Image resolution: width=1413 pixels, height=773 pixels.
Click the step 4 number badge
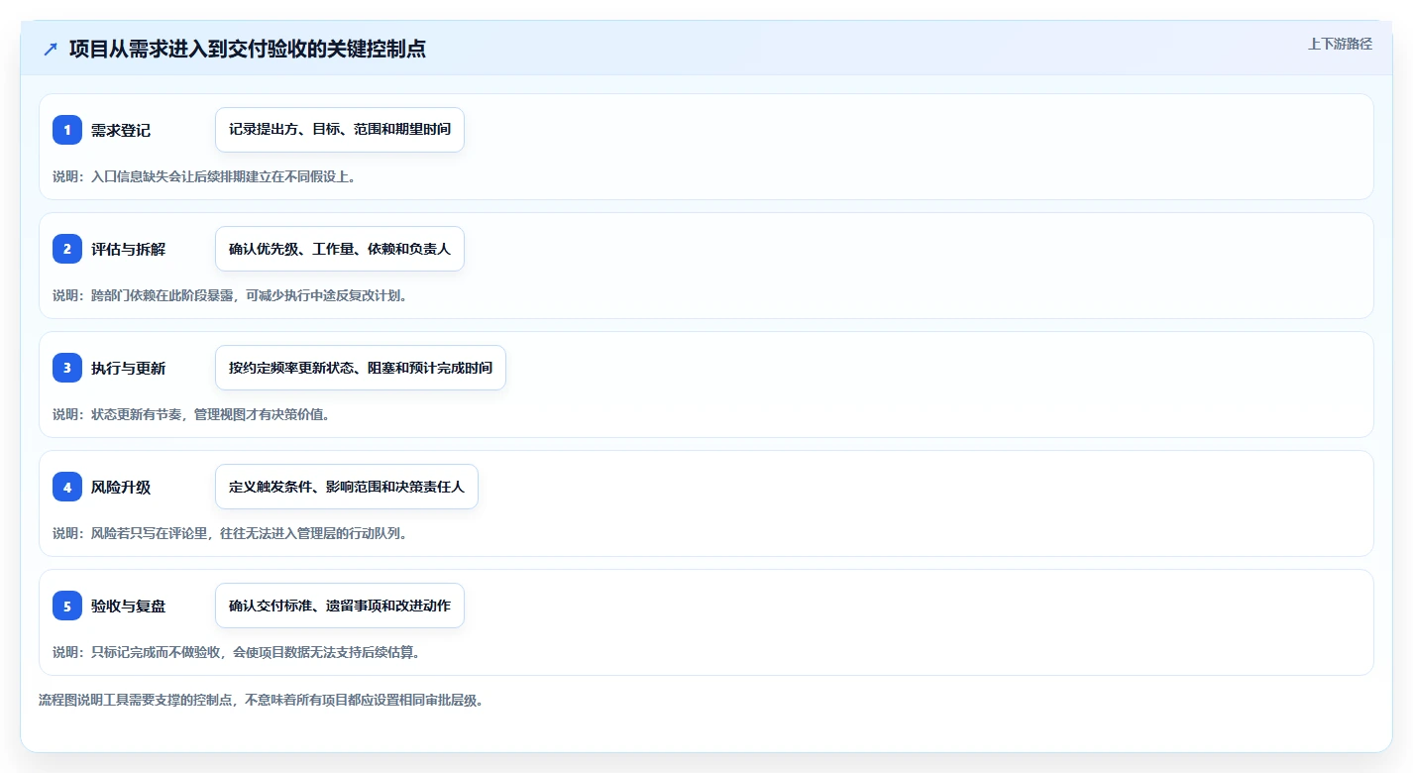[67, 487]
